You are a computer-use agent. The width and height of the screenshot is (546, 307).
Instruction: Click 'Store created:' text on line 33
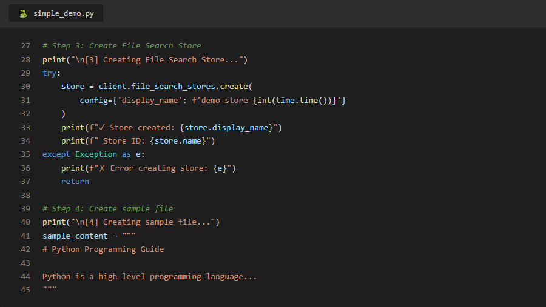point(142,128)
